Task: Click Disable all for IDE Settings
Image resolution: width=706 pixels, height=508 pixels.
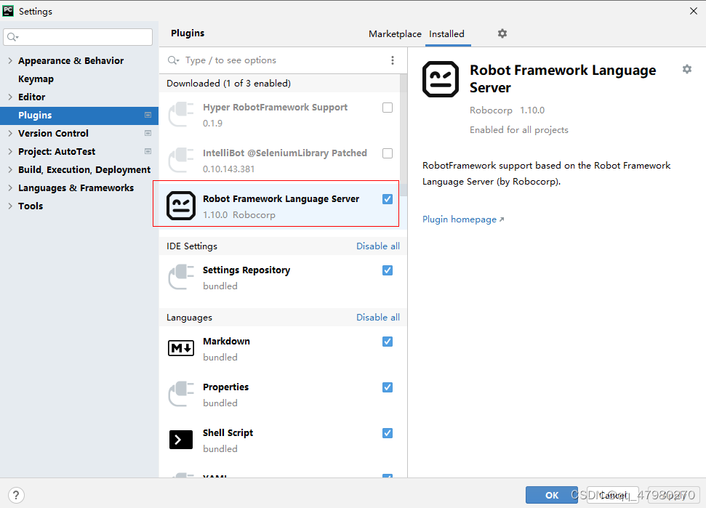Action: [378, 246]
